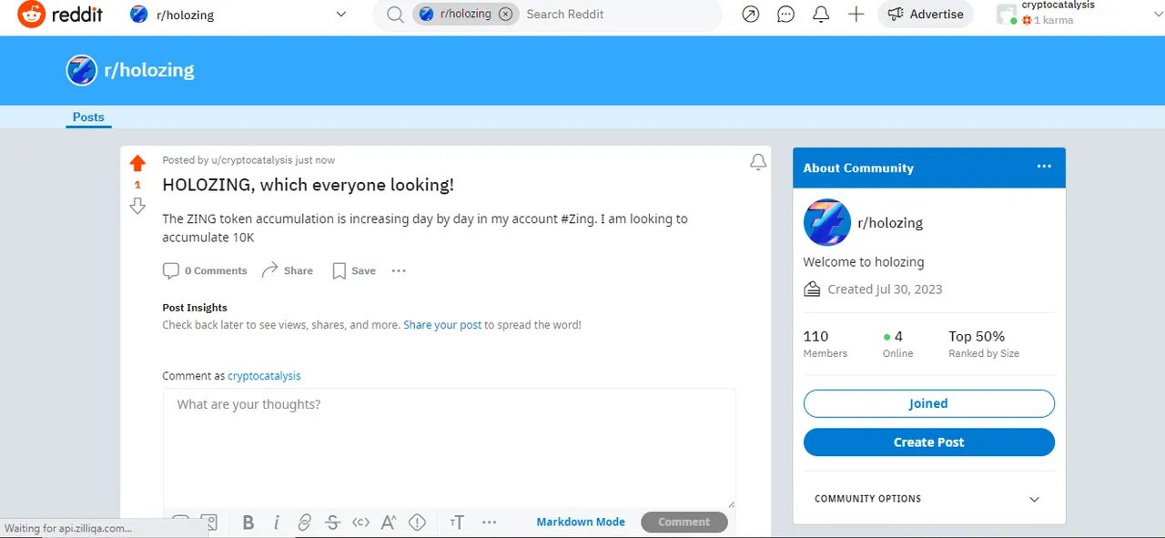1165x538 pixels.
Task: Toggle spoiler formatting
Action: [x=418, y=523]
